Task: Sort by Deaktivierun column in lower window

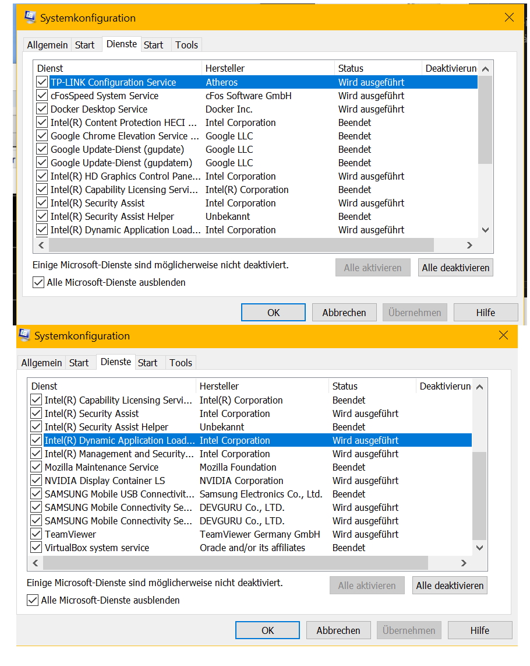Action: (444, 386)
